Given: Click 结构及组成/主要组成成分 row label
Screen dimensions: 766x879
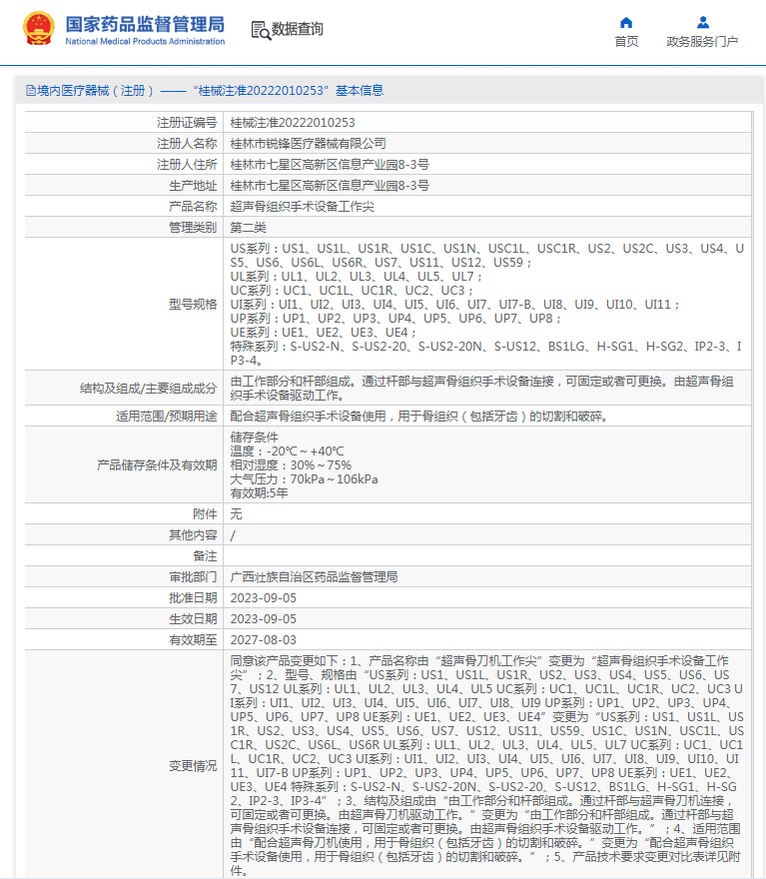Looking at the screenshot, I should (148, 389).
